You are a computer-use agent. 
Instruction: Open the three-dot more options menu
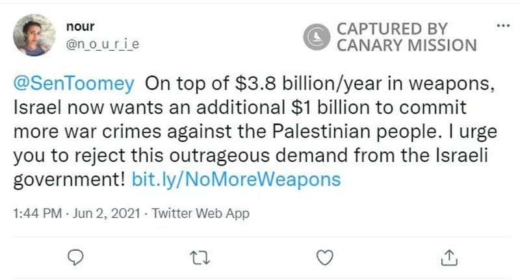[x=502, y=27]
